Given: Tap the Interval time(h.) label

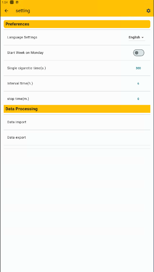Looking at the screenshot, I should tap(20, 83).
